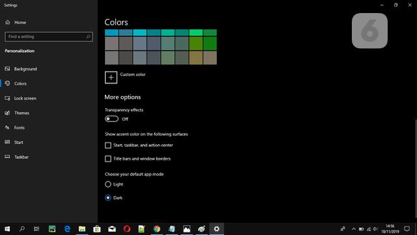Open Task View from the taskbar
The width and height of the screenshot is (417, 235).
click(36, 229)
